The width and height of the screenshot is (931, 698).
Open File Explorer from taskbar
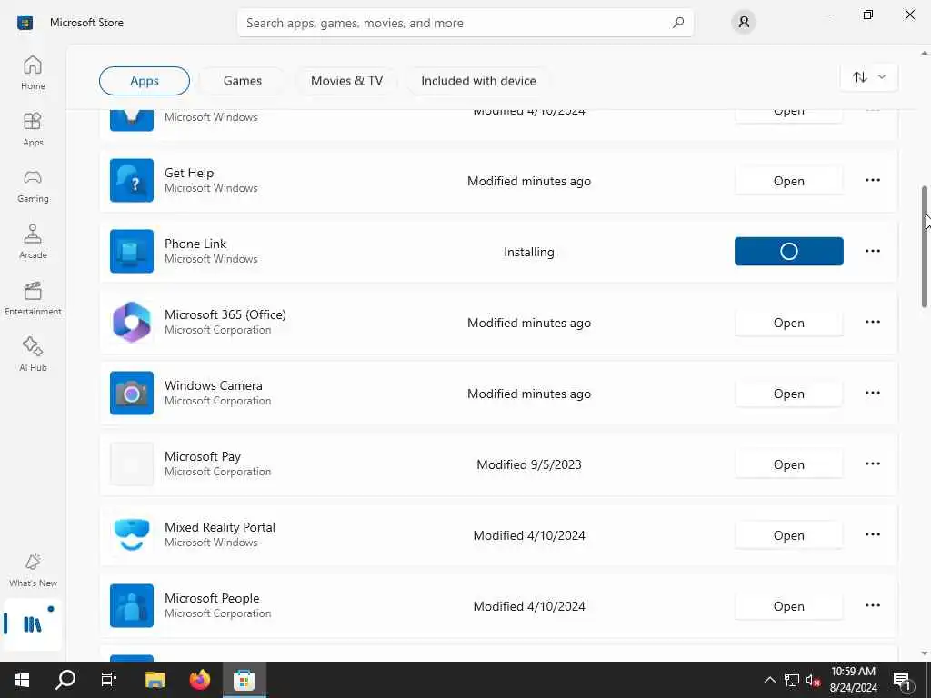(x=155, y=680)
